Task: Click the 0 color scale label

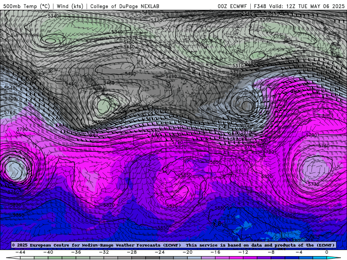Action: (327, 252)
